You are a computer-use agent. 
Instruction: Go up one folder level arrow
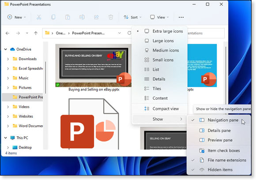tap(36, 33)
